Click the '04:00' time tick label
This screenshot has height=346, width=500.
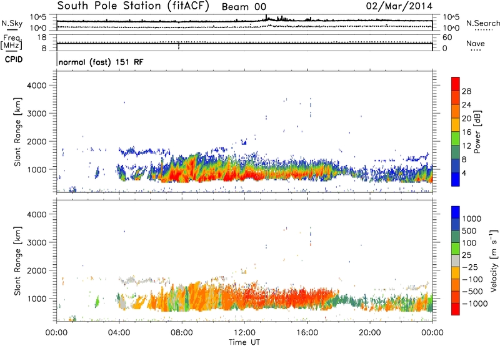(x=119, y=333)
